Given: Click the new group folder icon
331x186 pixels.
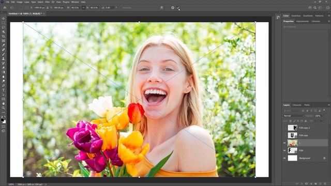Looking at the screenshot, I should pyautogui.click(x=316, y=184).
